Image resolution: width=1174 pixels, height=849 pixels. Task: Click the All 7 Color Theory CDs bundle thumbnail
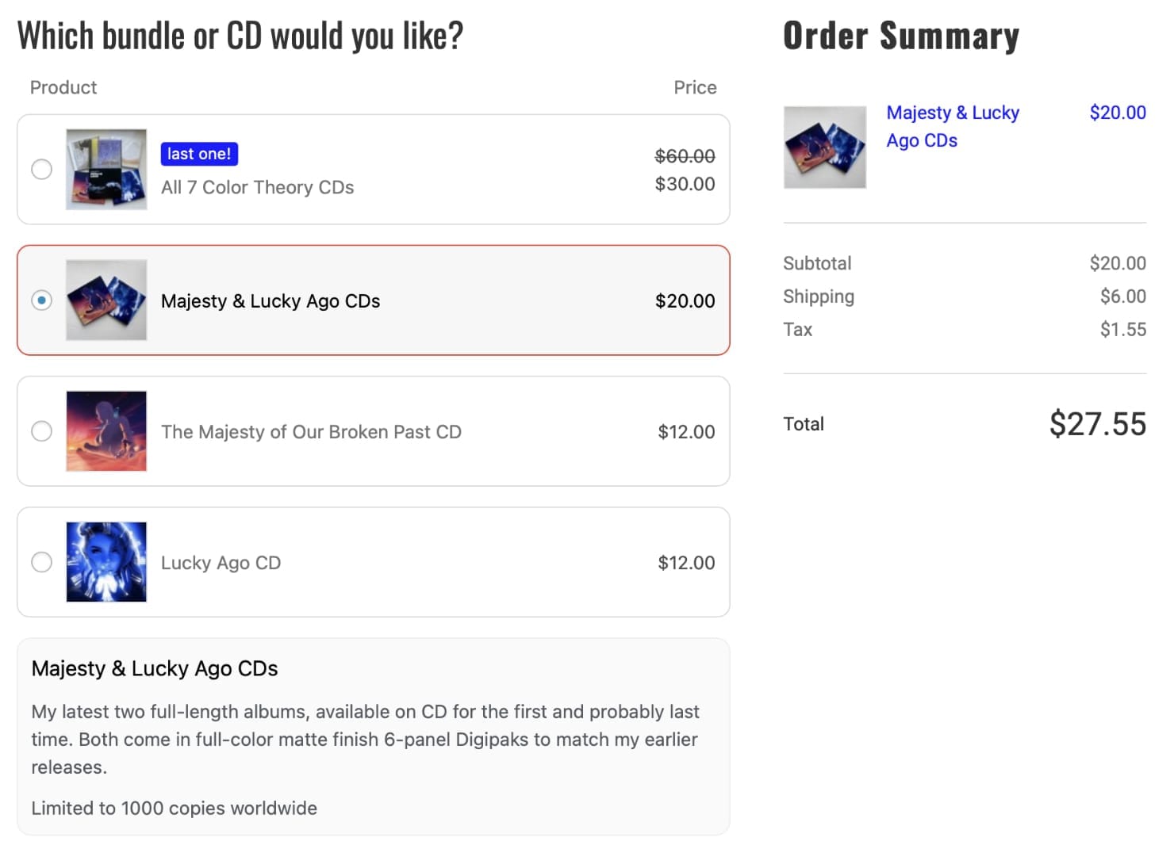point(106,169)
